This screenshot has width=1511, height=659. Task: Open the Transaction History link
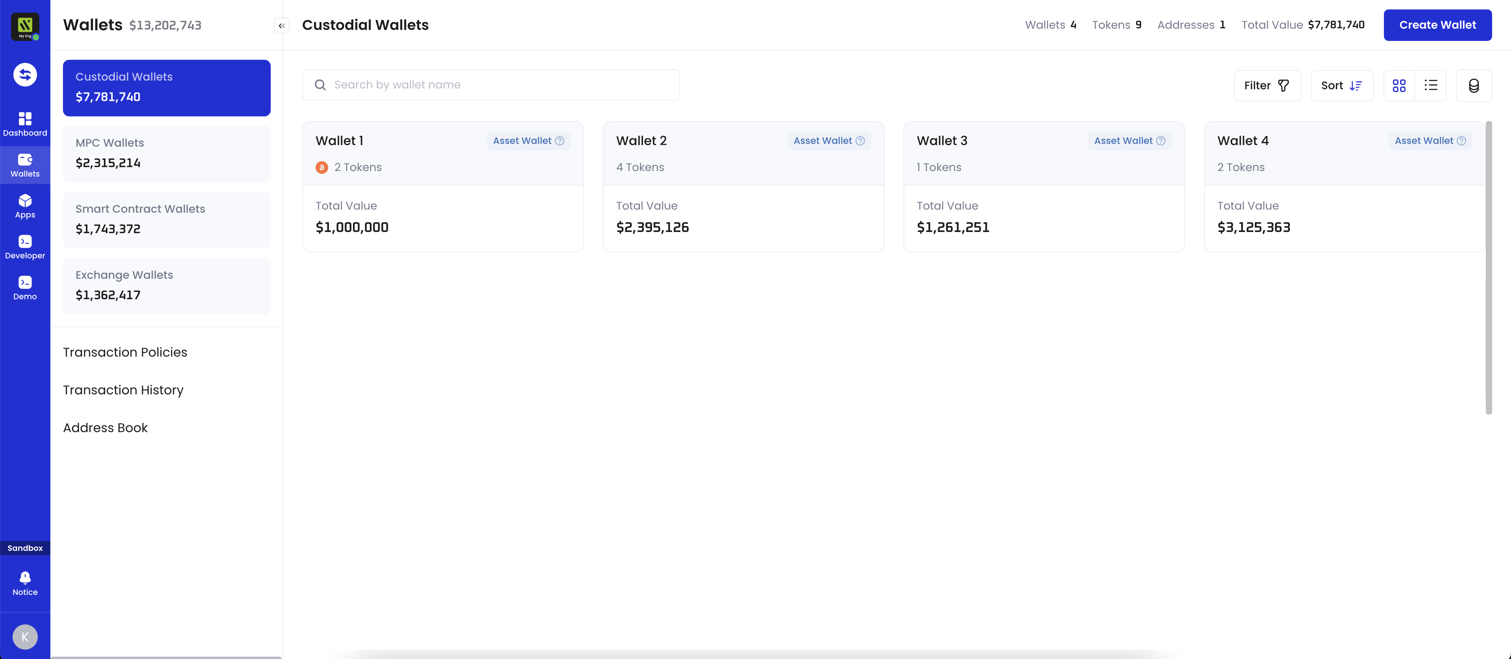pos(123,390)
